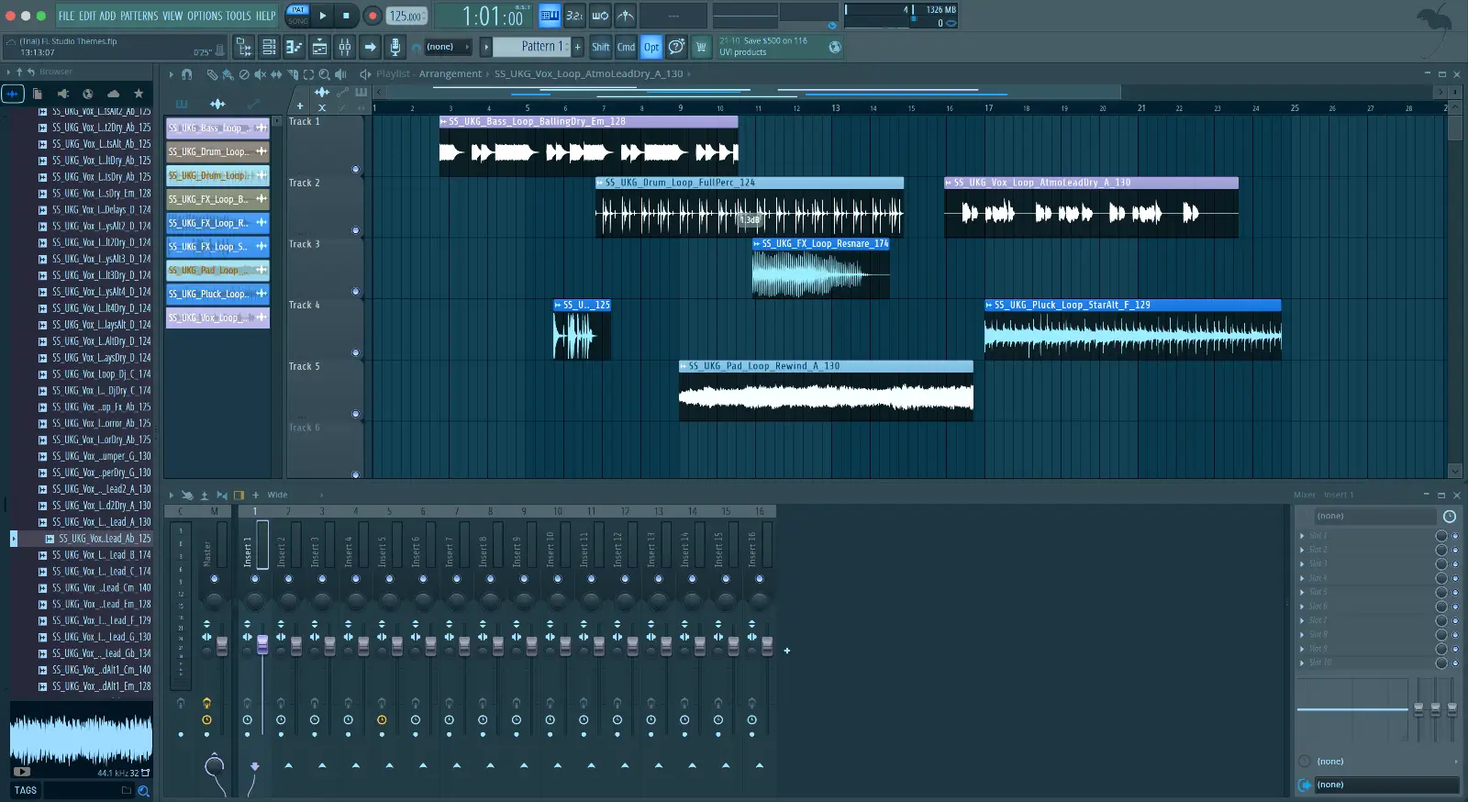Toggle the Mixer view icon
This screenshot has width=1468, height=802.
pyautogui.click(x=344, y=47)
